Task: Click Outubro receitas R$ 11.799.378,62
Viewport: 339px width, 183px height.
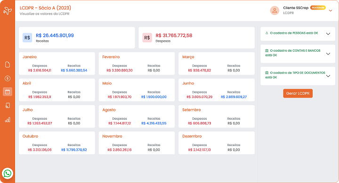Action: point(74,150)
